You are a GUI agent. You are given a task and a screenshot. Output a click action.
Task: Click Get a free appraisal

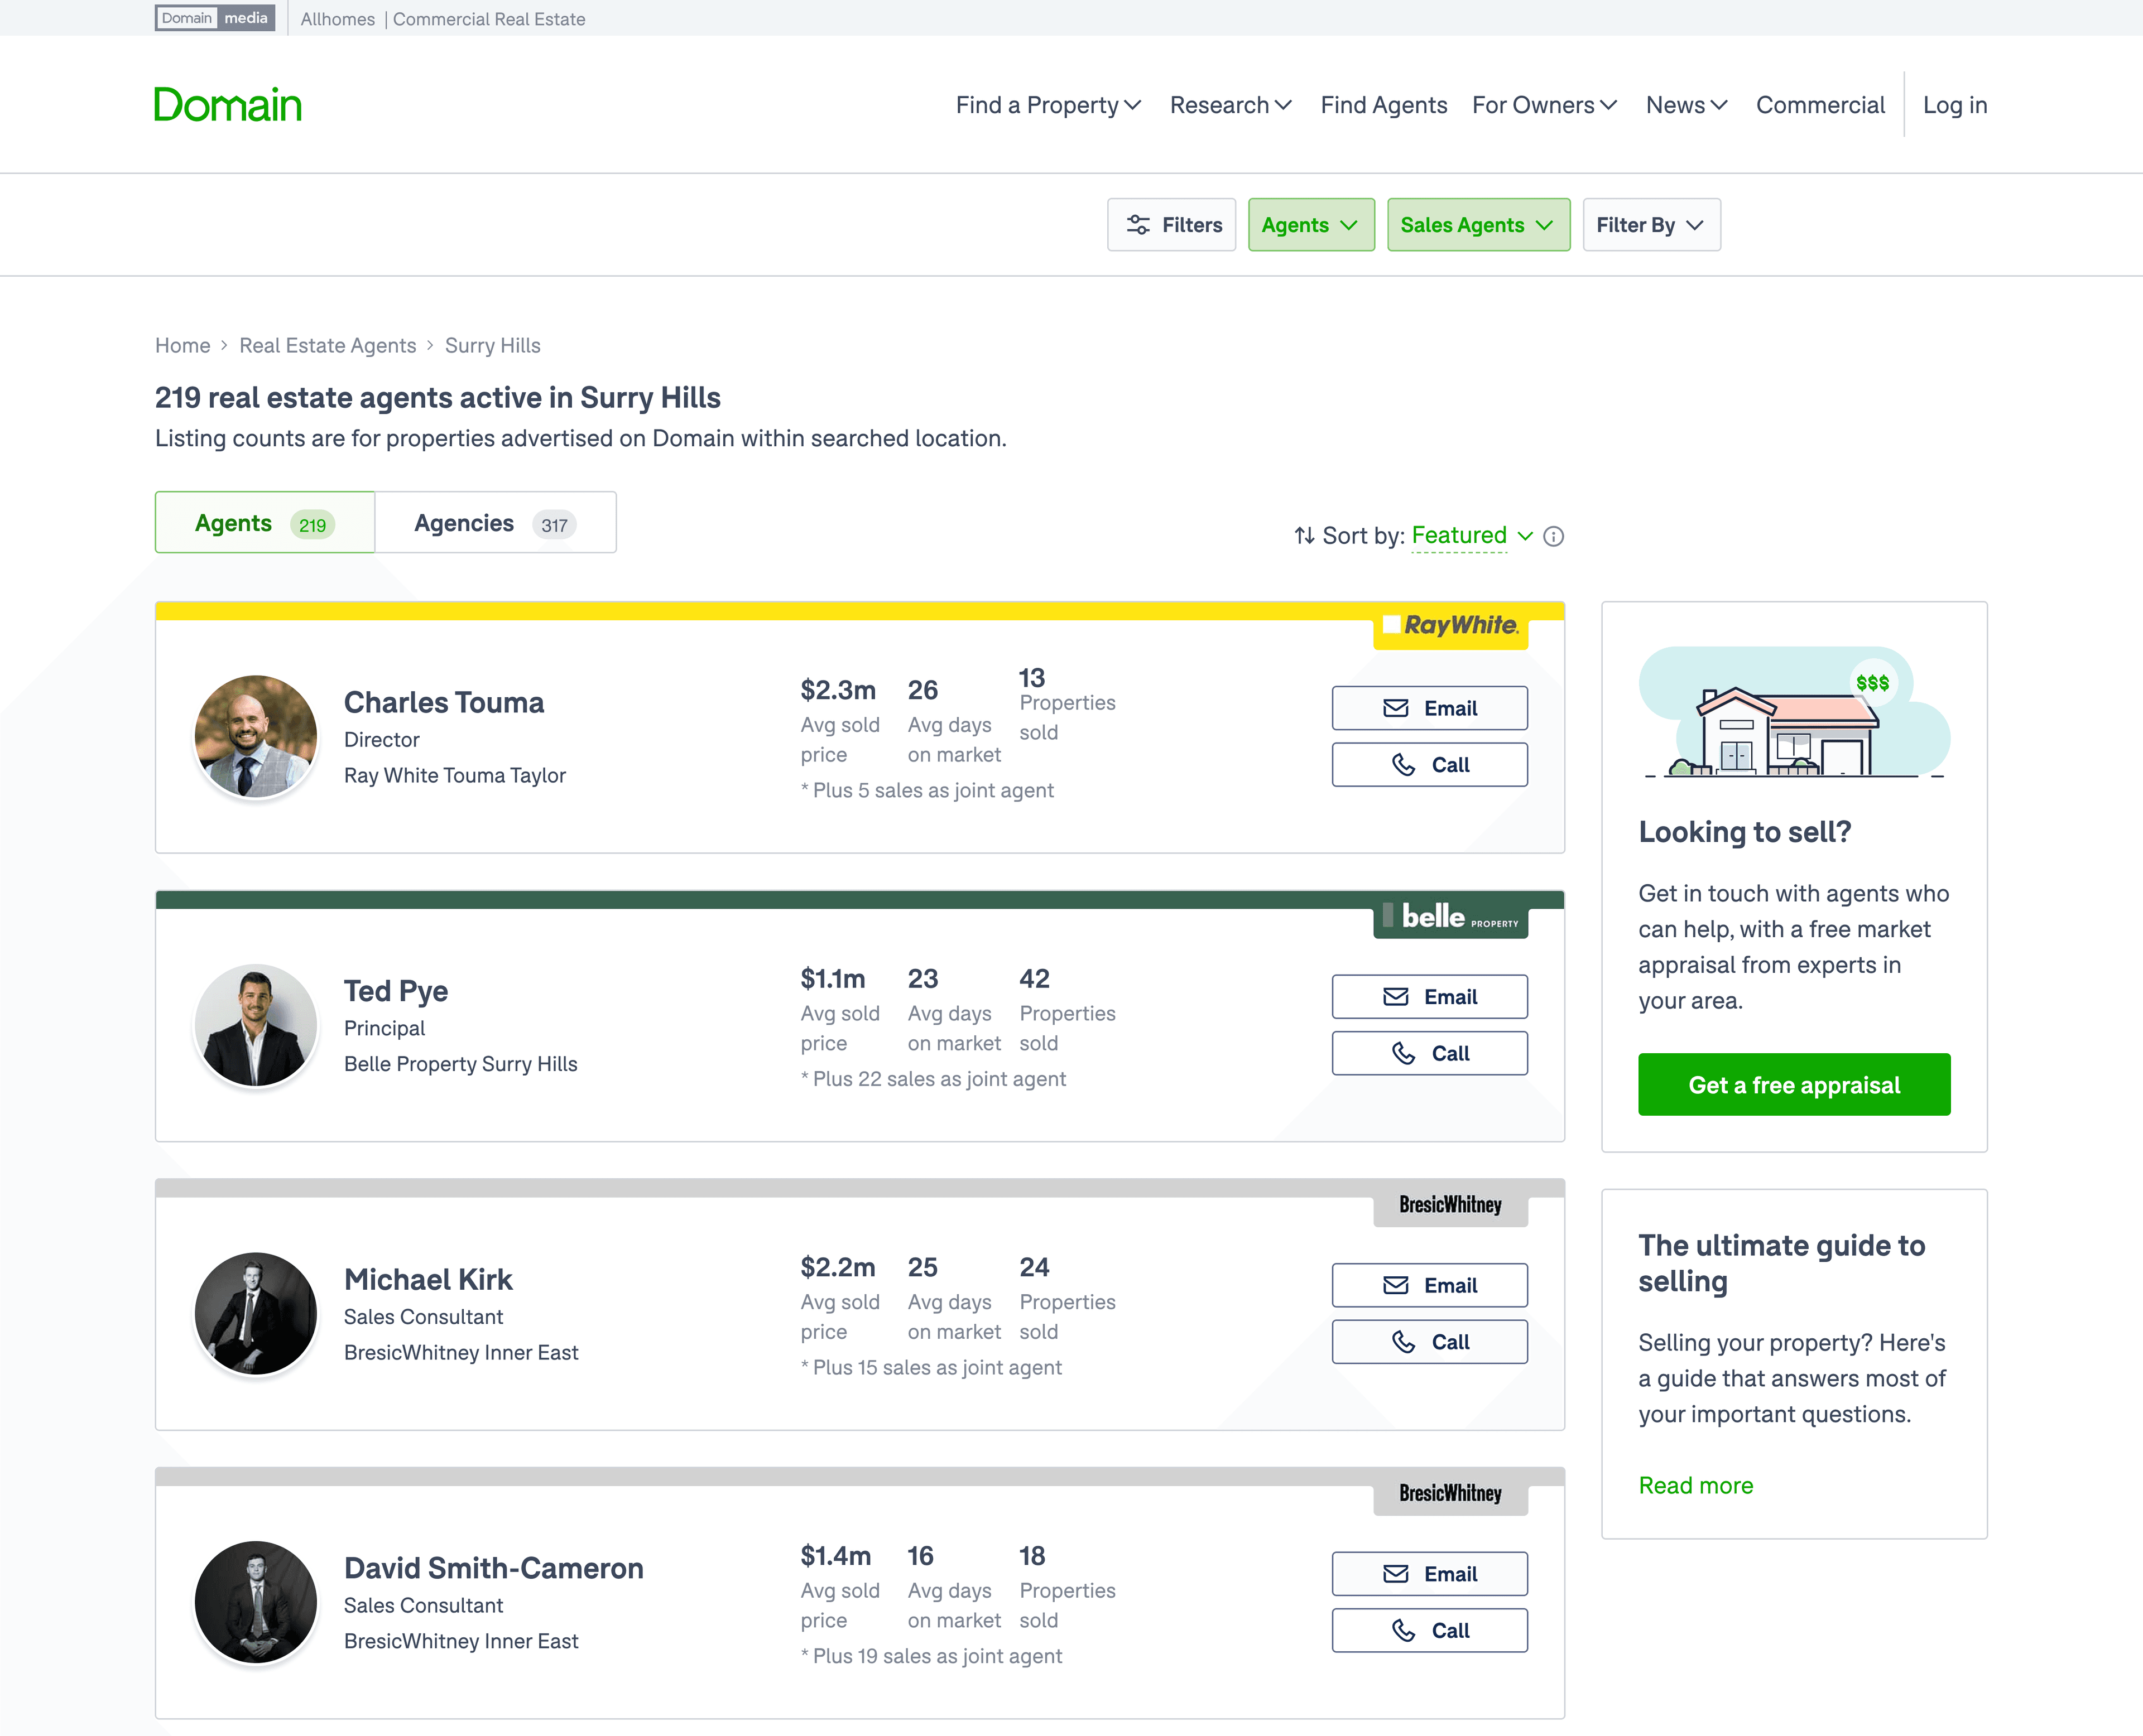tap(1794, 1085)
